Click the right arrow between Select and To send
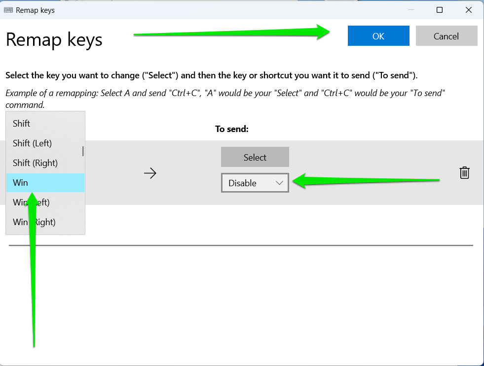The width and height of the screenshot is (484, 366). click(x=150, y=173)
